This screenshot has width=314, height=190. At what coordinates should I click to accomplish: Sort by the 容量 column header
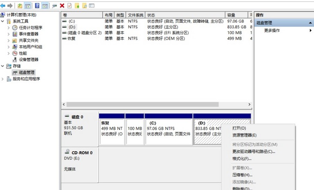point(236,15)
